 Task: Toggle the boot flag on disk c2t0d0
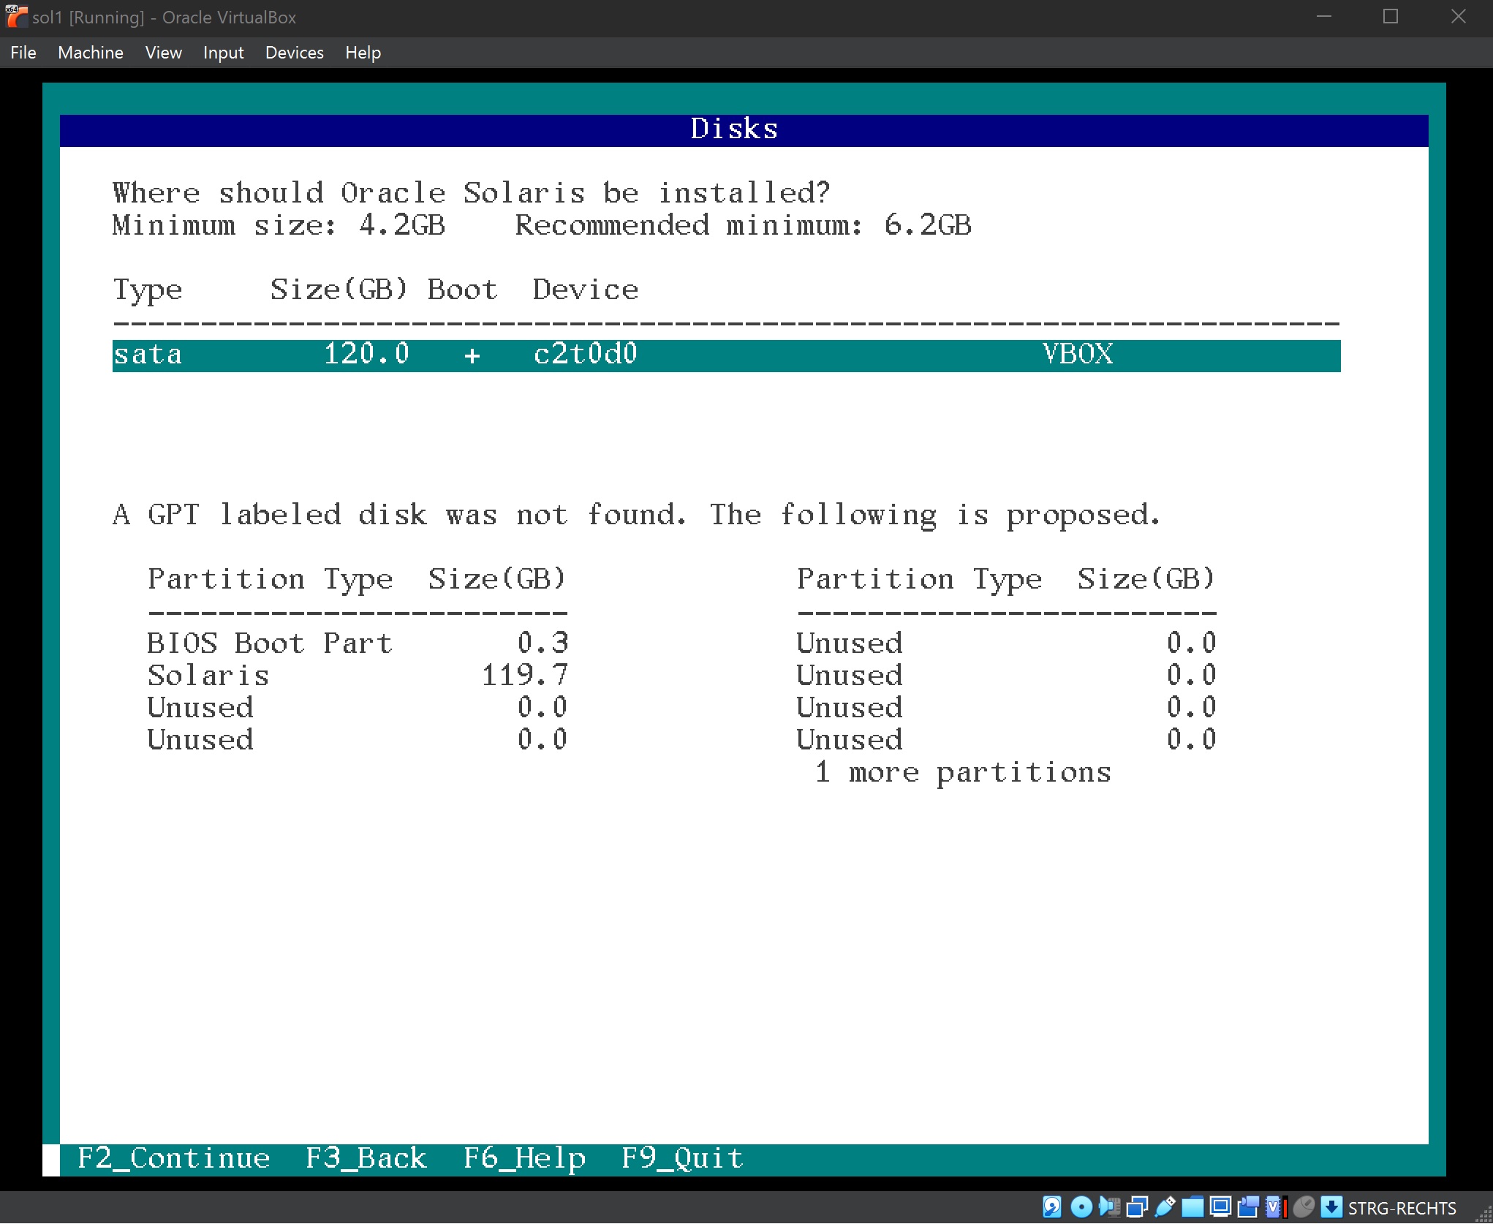[x=472, y=355]
